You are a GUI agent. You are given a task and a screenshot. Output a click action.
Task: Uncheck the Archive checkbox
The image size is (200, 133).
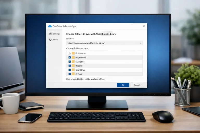pos(70,74)
